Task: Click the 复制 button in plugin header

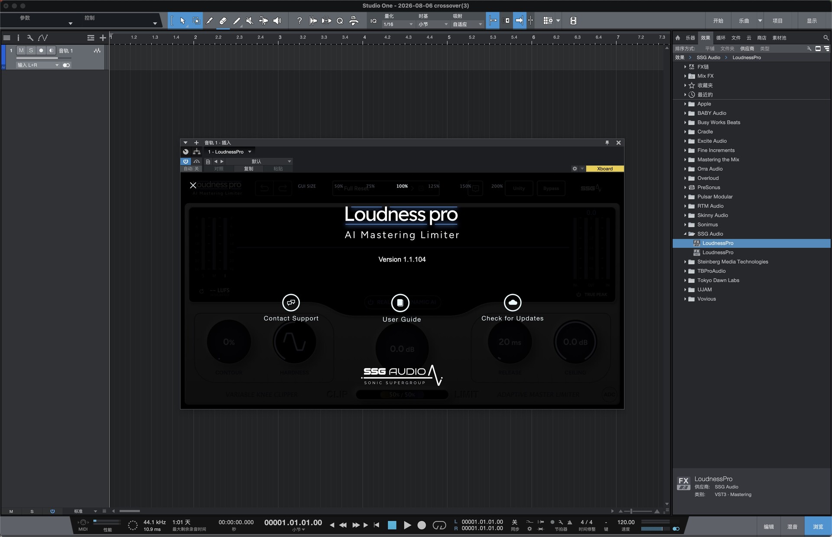Action: (248, 169)
